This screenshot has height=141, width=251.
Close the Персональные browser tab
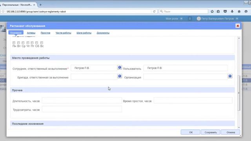click(34, 5)
